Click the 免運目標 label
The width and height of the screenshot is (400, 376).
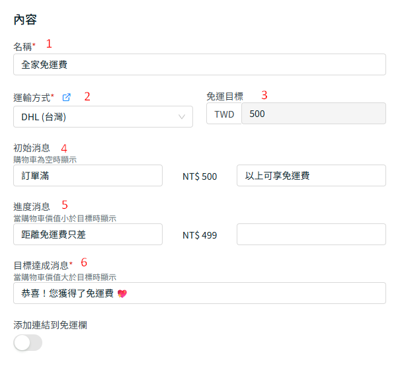[225, 96]
